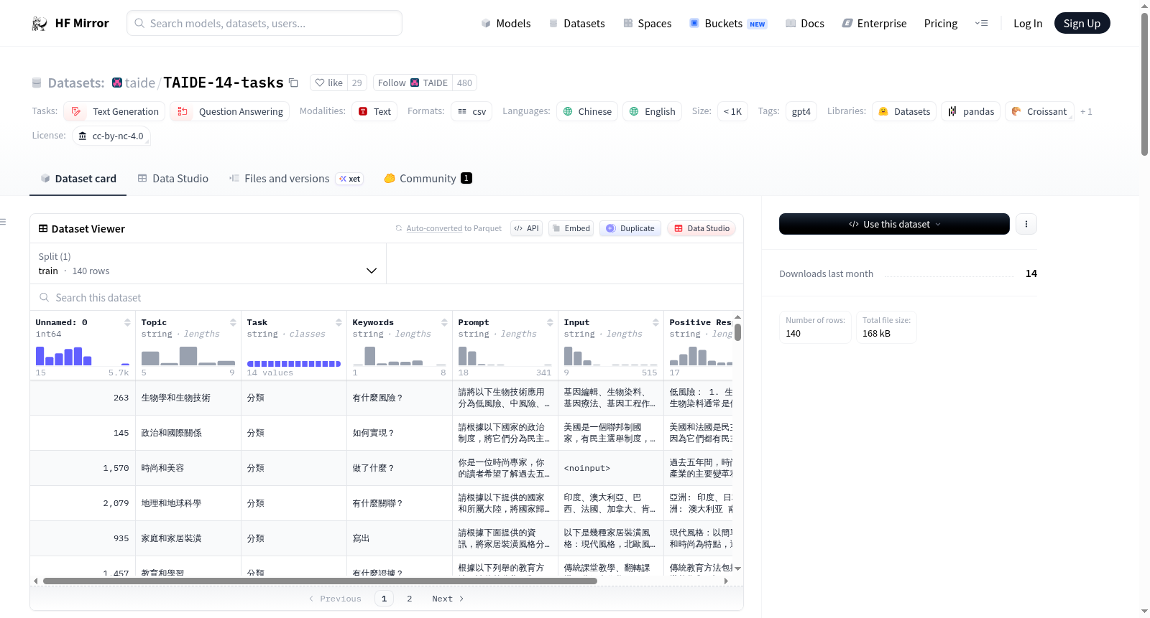Click the Embed button
The image size is (1150, 618).
571,228
